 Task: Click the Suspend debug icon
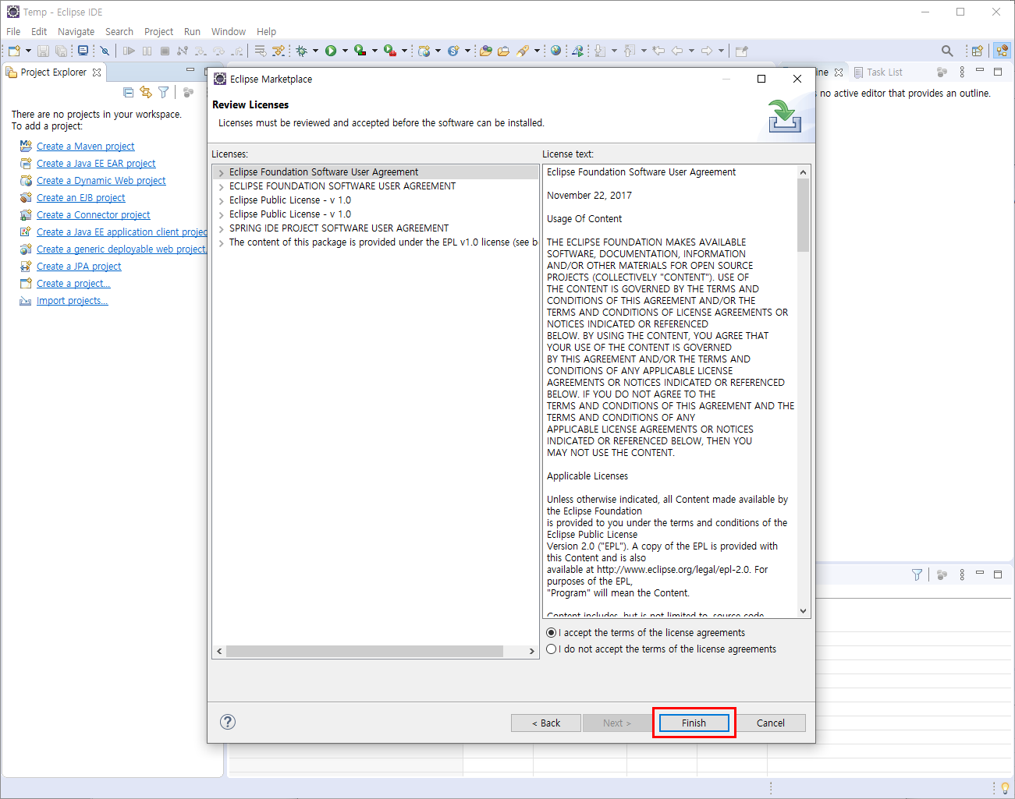[x=147, y=51]
